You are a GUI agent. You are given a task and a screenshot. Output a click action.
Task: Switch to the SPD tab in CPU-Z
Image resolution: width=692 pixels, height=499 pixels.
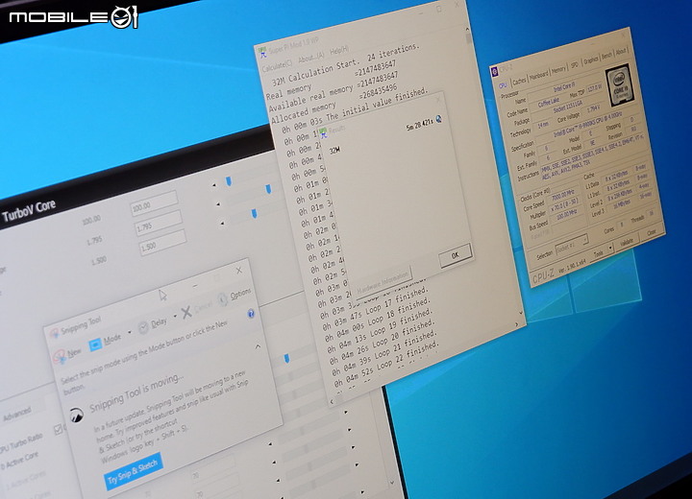(x=574, y=65)
